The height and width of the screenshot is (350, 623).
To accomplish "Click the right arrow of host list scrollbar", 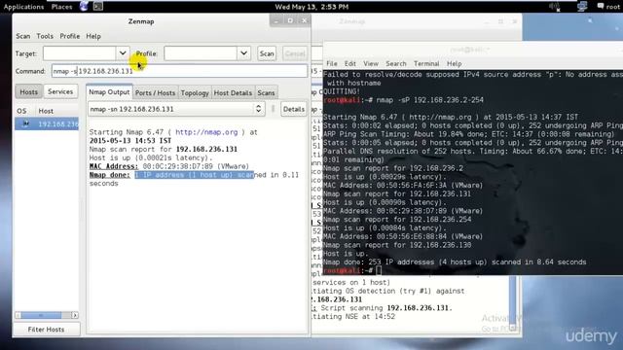I will tap(75, 315).
